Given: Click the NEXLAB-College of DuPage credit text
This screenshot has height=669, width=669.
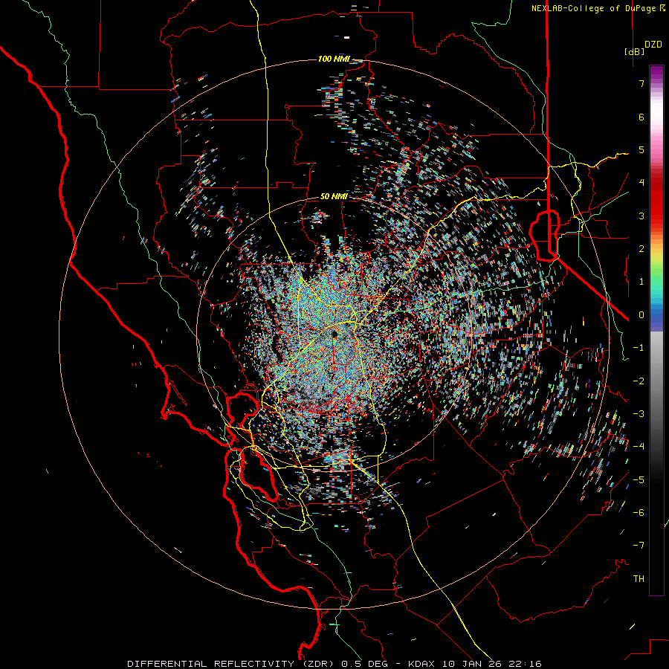Looking at the screenshot, I should 598,8.
